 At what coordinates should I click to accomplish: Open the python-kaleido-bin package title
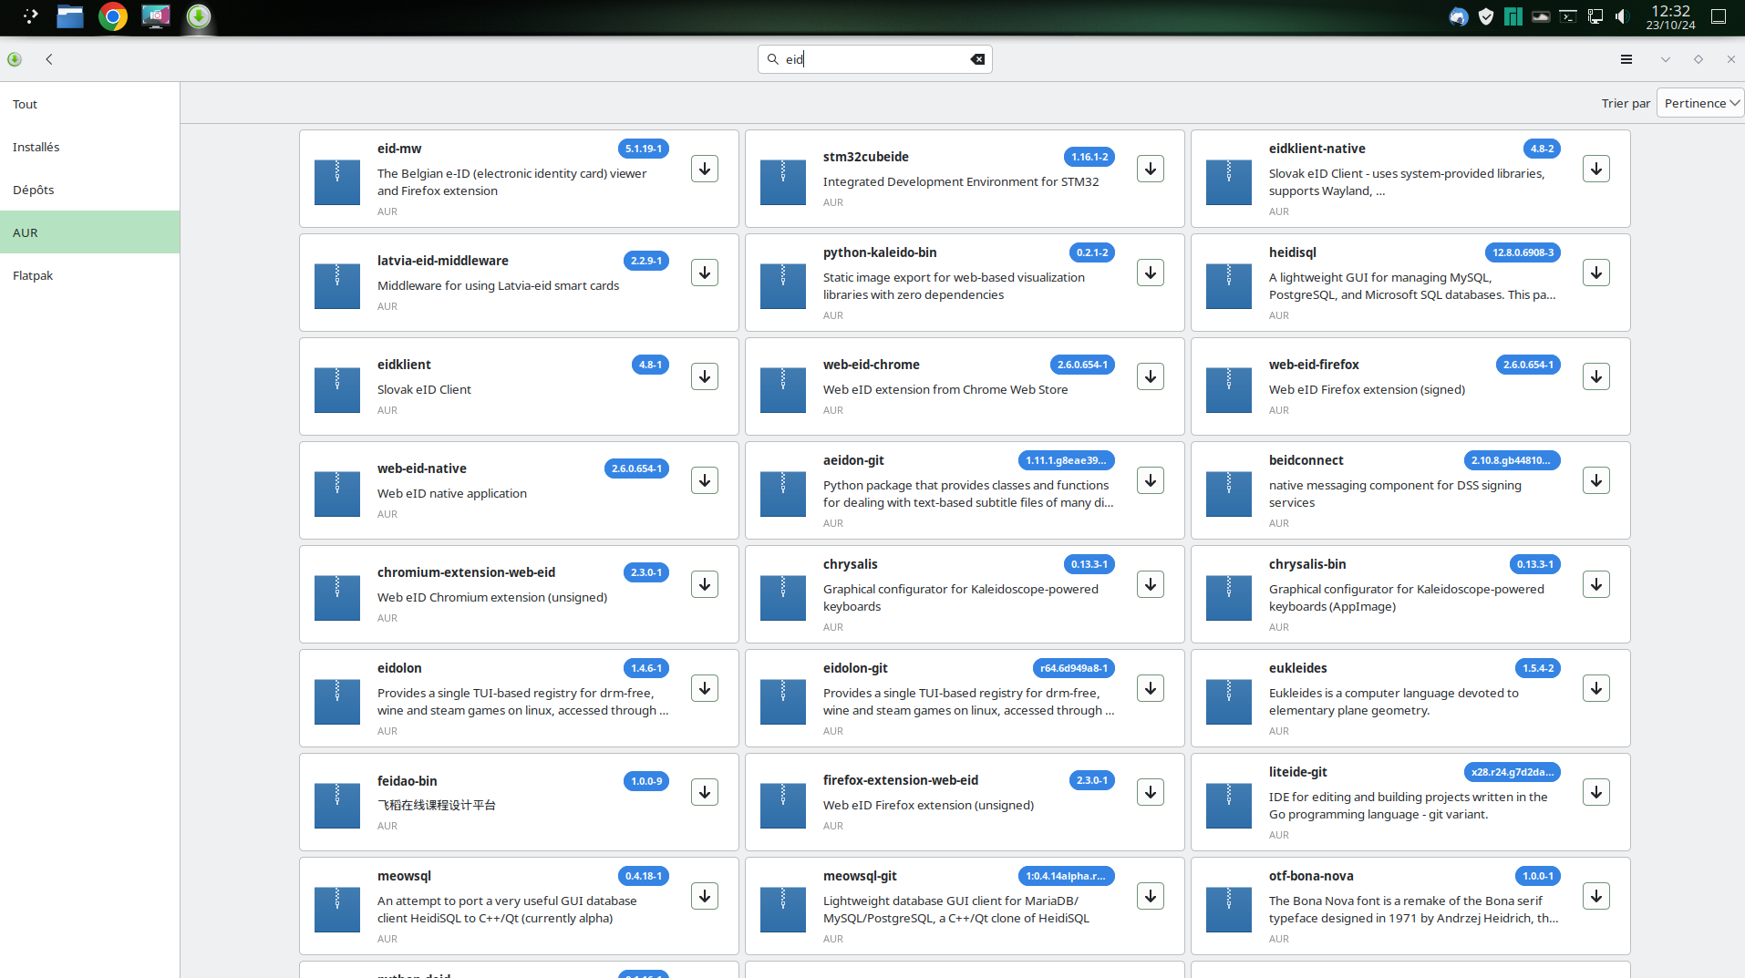(x=880, y=252)
